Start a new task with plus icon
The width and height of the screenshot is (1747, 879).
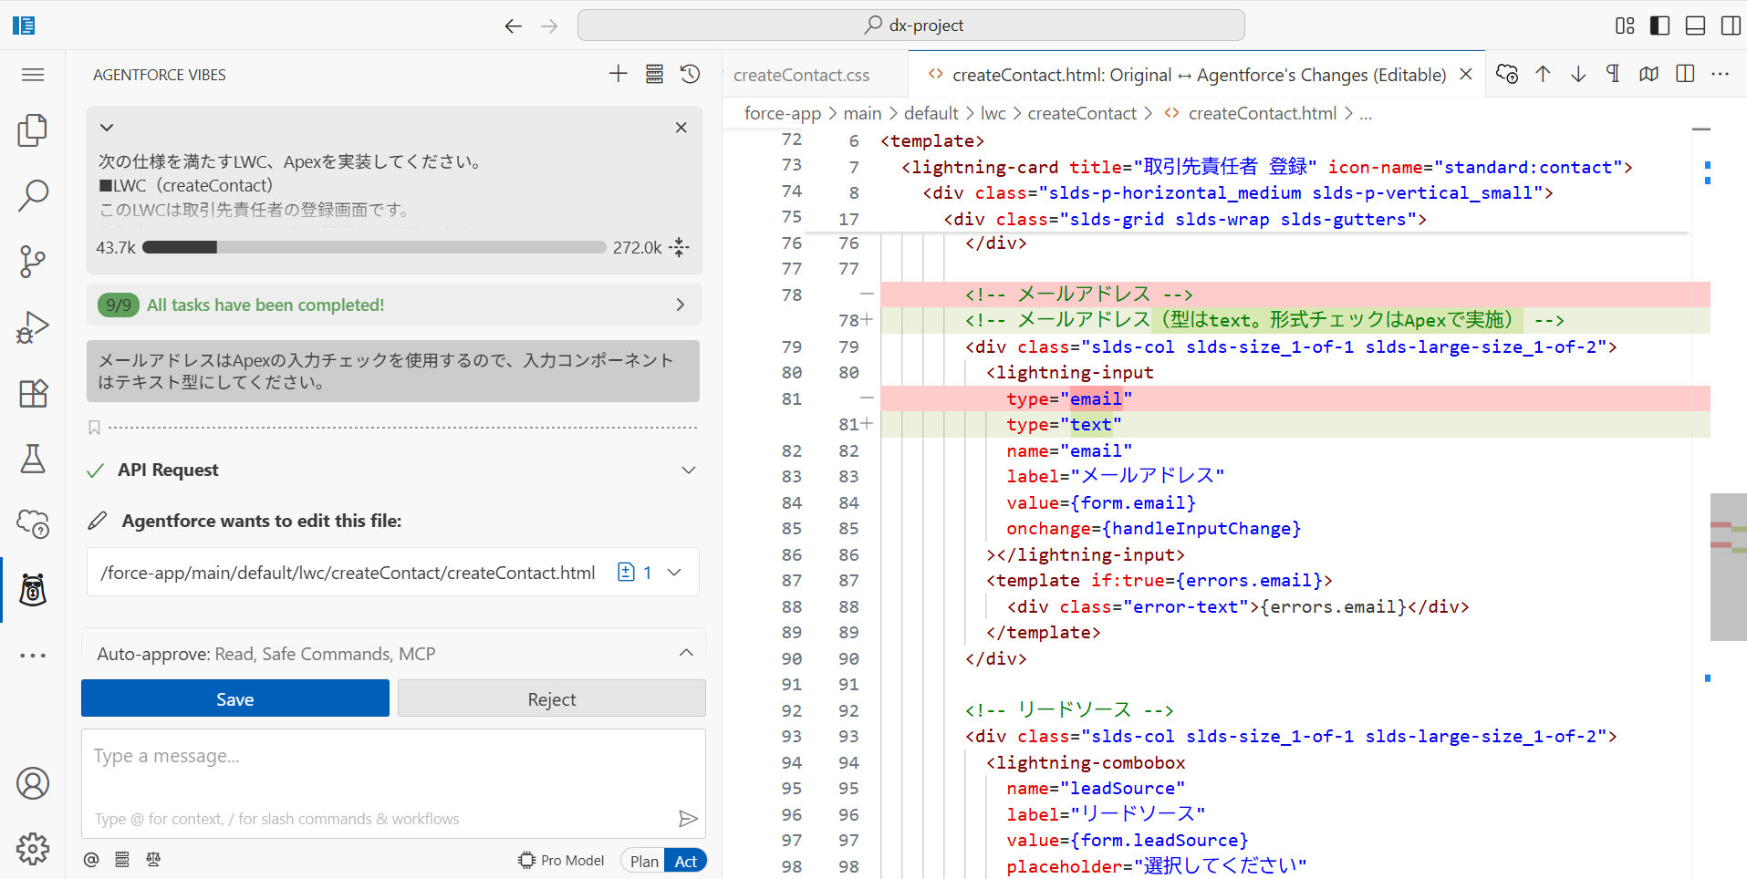tap(618, 75)
